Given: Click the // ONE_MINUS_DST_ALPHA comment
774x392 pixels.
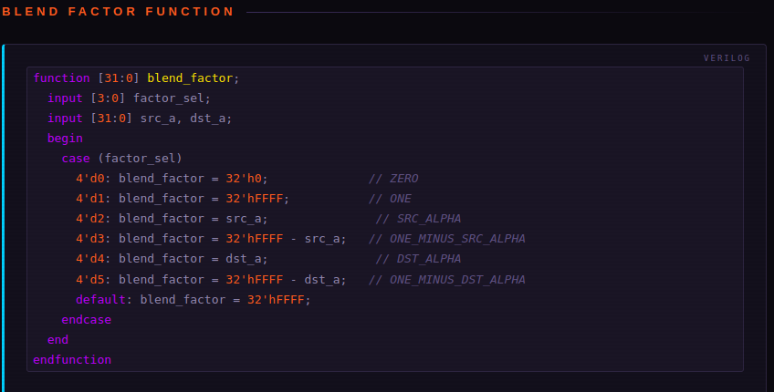Looking at the screenshot, I should tap(446, 280).
